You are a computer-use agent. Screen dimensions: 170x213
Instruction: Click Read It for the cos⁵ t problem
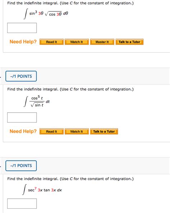(x=52, y=132)
